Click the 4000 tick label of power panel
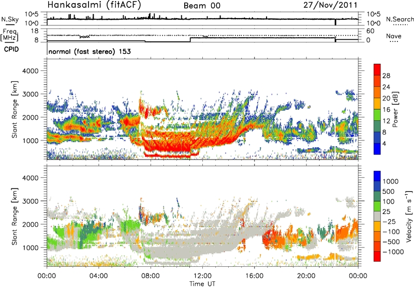This screenshot has height=287, width=414. [x=31, y=71]
